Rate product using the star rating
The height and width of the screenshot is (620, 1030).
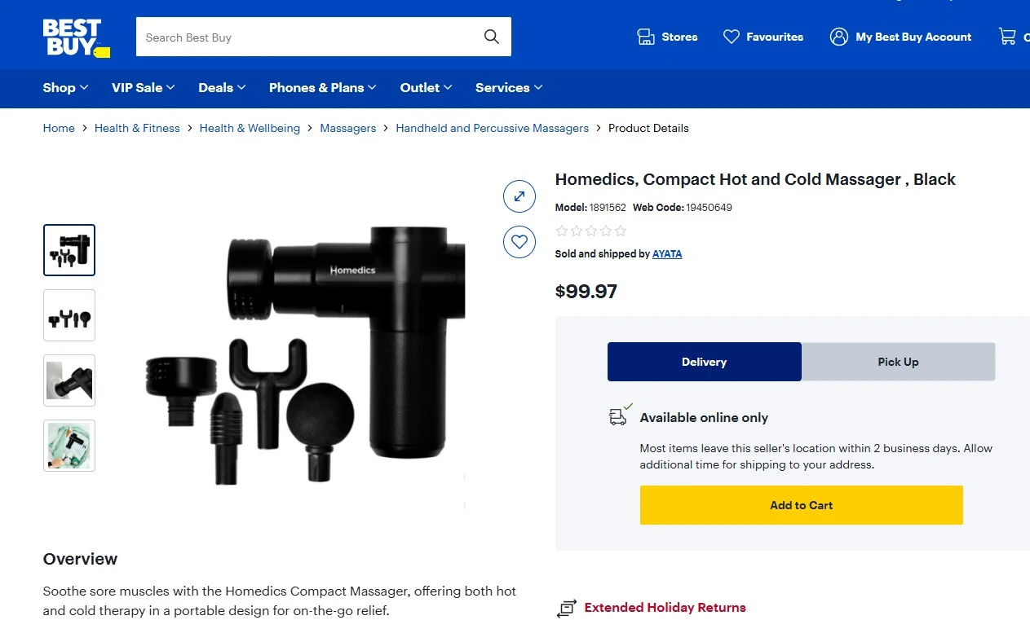tap(591, 231)
